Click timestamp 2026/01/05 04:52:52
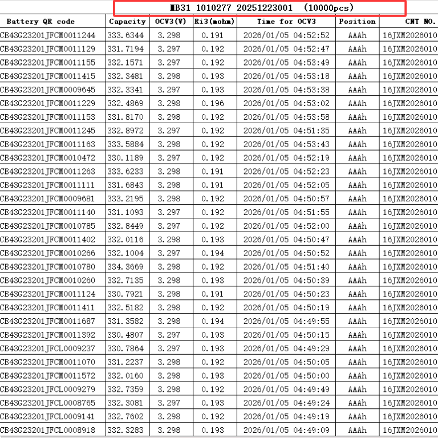The height and width of the screenshot is (438, 438). click(x=286, y=35)
